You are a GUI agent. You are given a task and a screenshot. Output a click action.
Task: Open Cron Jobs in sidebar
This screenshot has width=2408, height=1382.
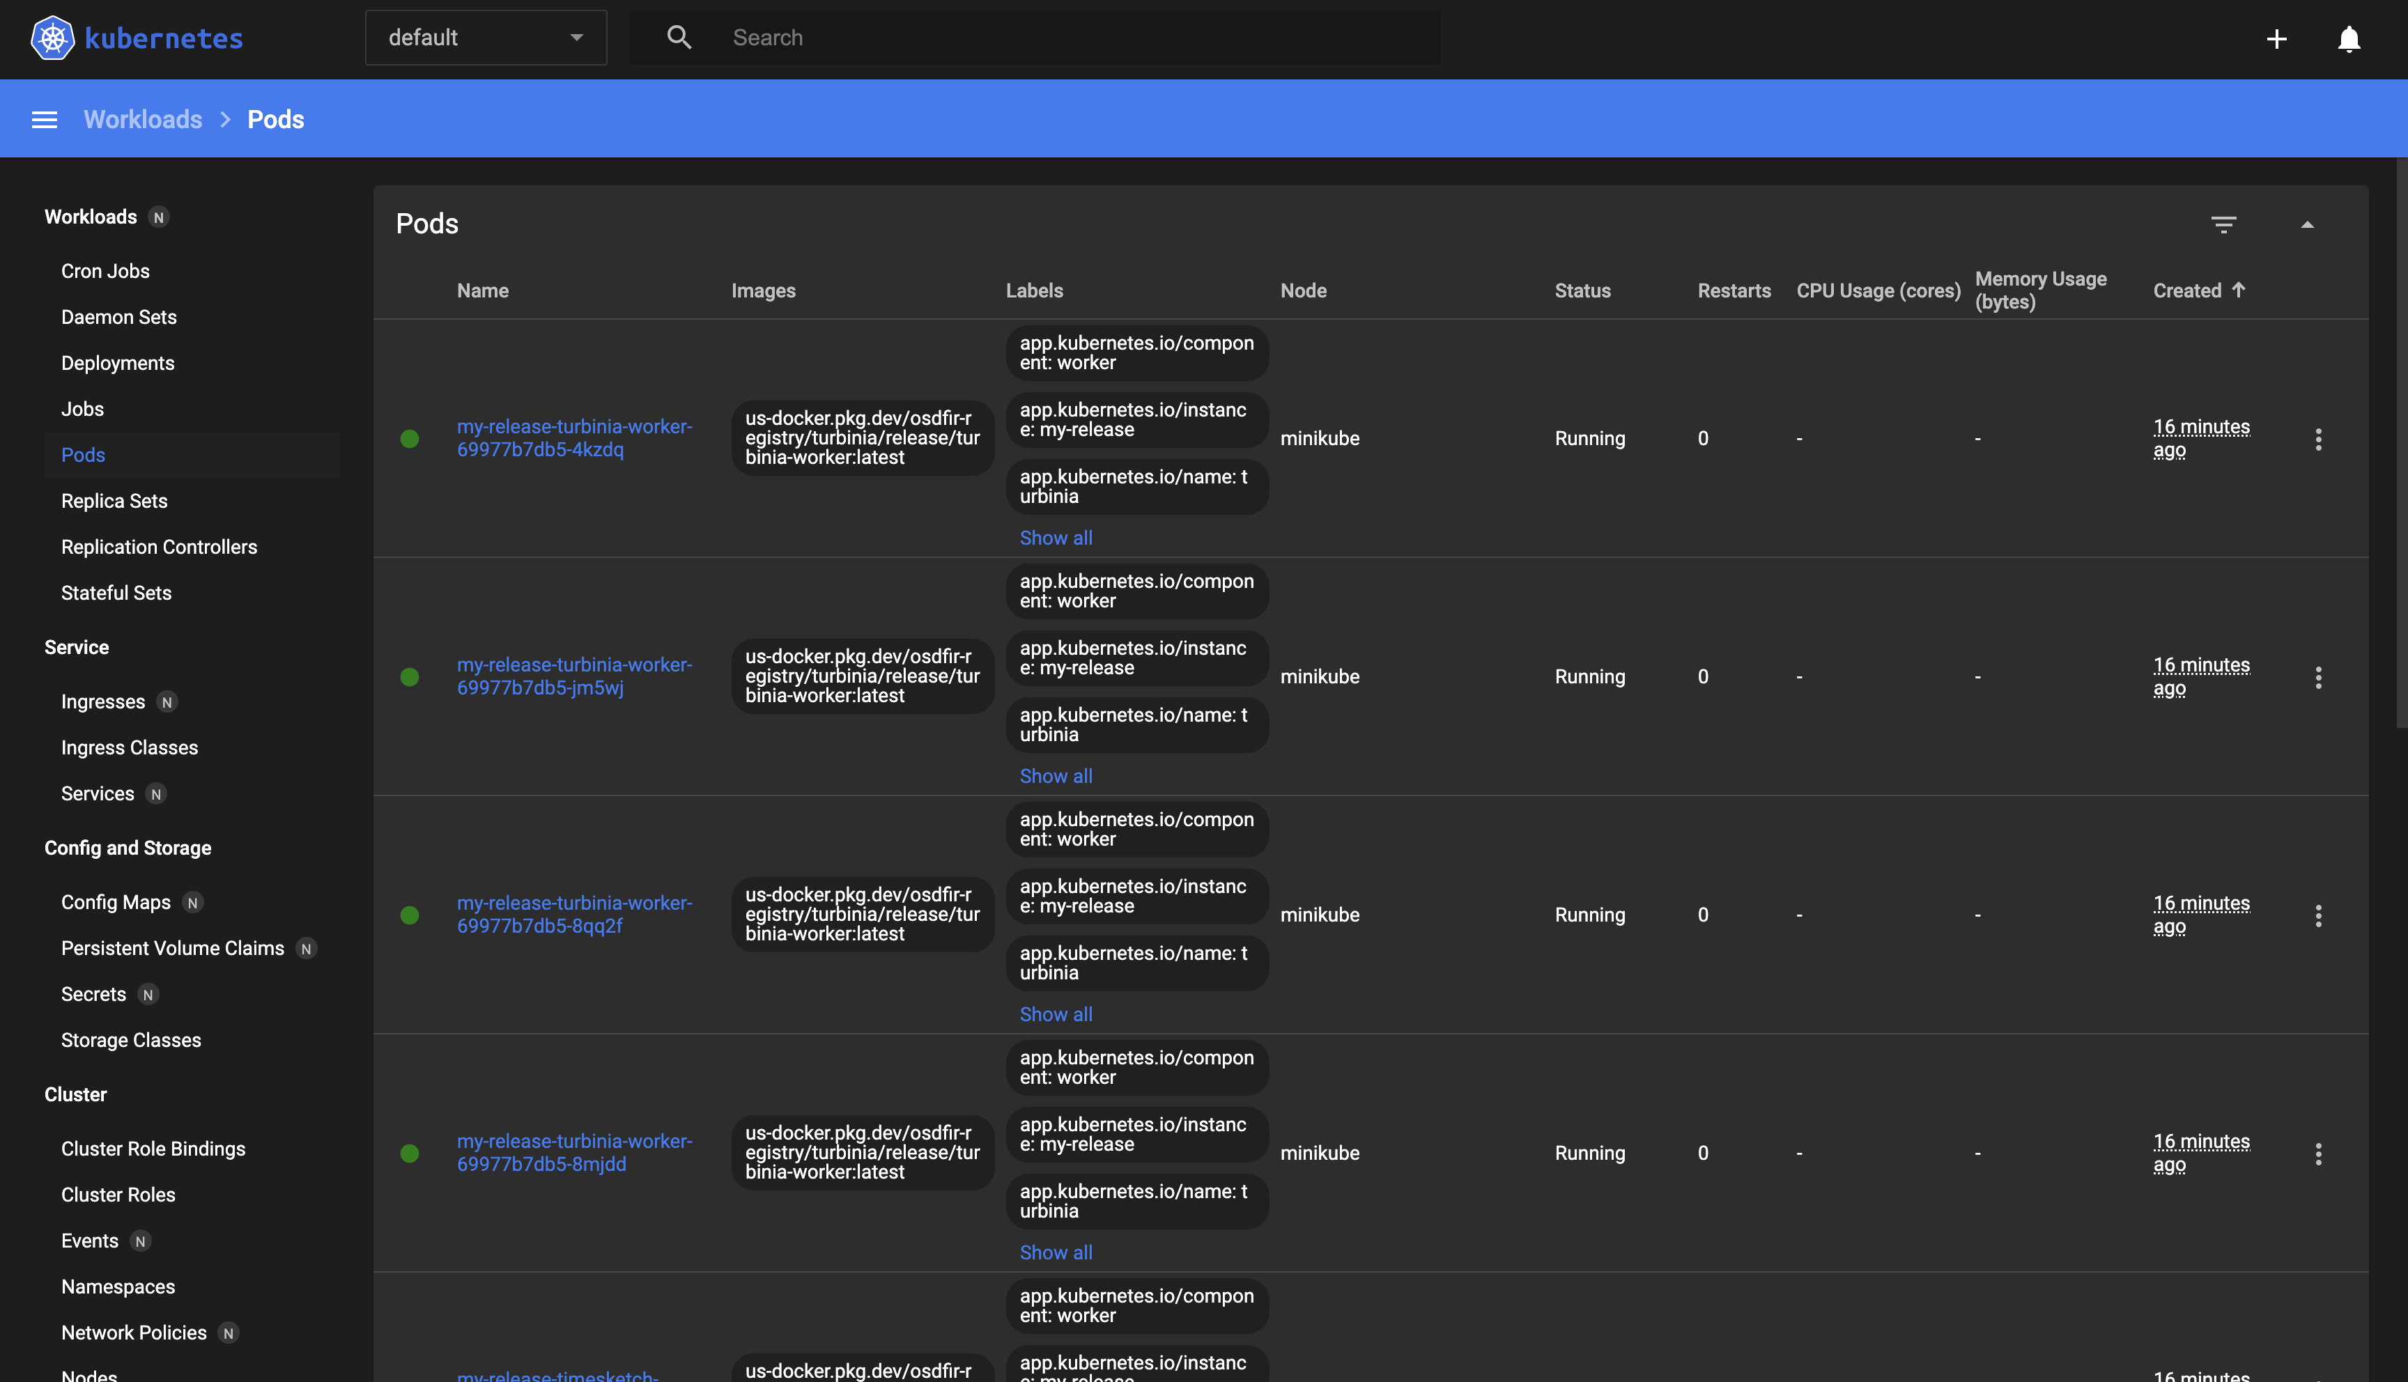click(105, 272)
